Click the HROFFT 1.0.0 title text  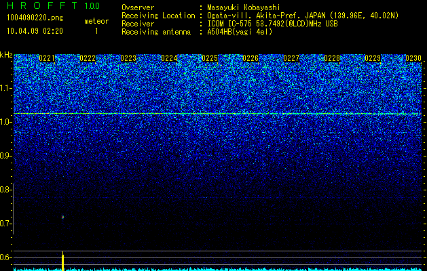coord(54,5)
